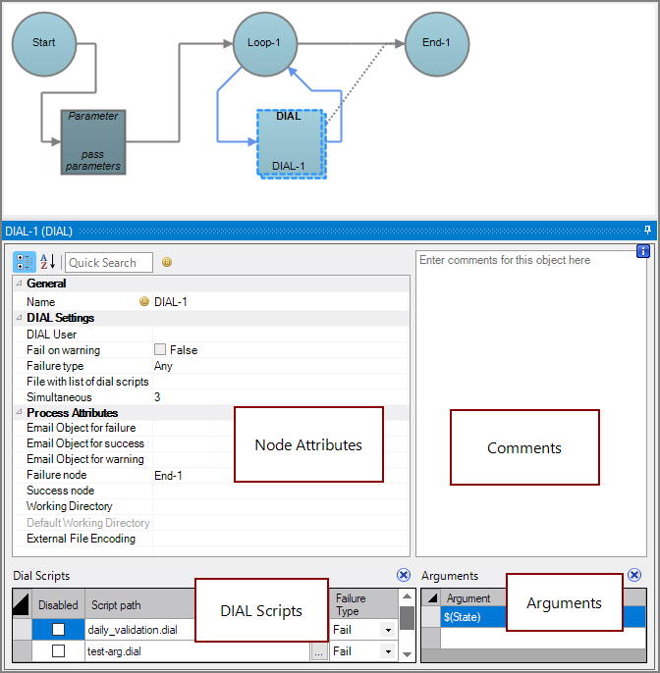
Task: Collapse the General properties section
Action: [19, 284]
